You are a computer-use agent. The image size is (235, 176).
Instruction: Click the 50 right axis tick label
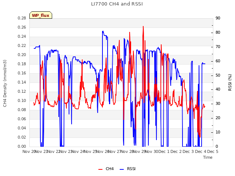[x=218, y=75]
